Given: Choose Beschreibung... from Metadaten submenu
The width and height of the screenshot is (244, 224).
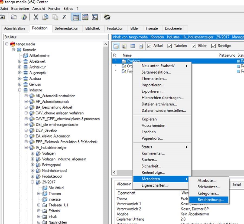Looking at the screenshot, I should 210,200.
